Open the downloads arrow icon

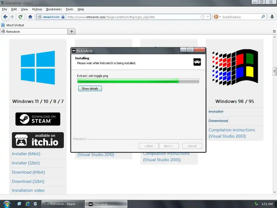(272, 17)
